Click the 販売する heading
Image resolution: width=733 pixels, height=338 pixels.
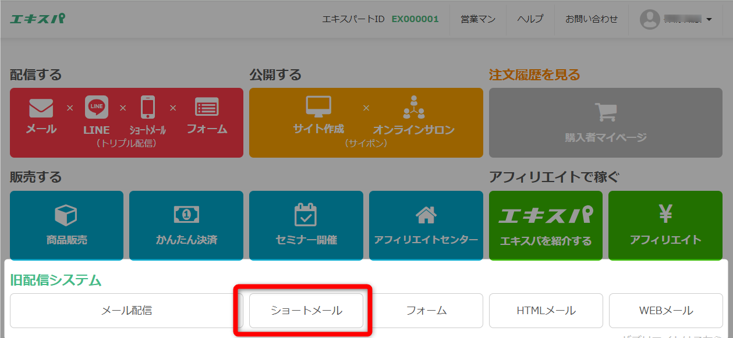point(36,177)
